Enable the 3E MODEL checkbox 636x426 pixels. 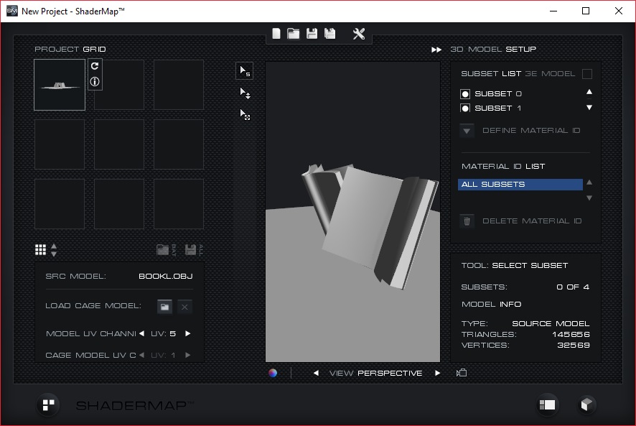pos(587,74)
